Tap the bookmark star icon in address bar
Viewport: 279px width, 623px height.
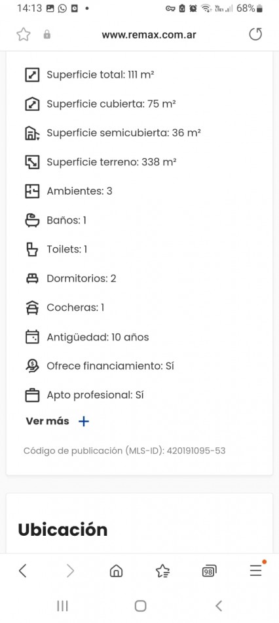pyautogui.click(x=24, y=35)
